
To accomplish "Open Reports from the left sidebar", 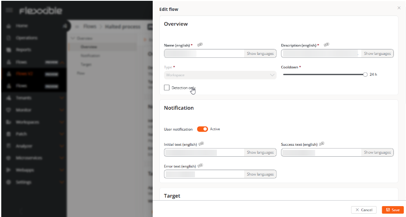I will 23,50.
